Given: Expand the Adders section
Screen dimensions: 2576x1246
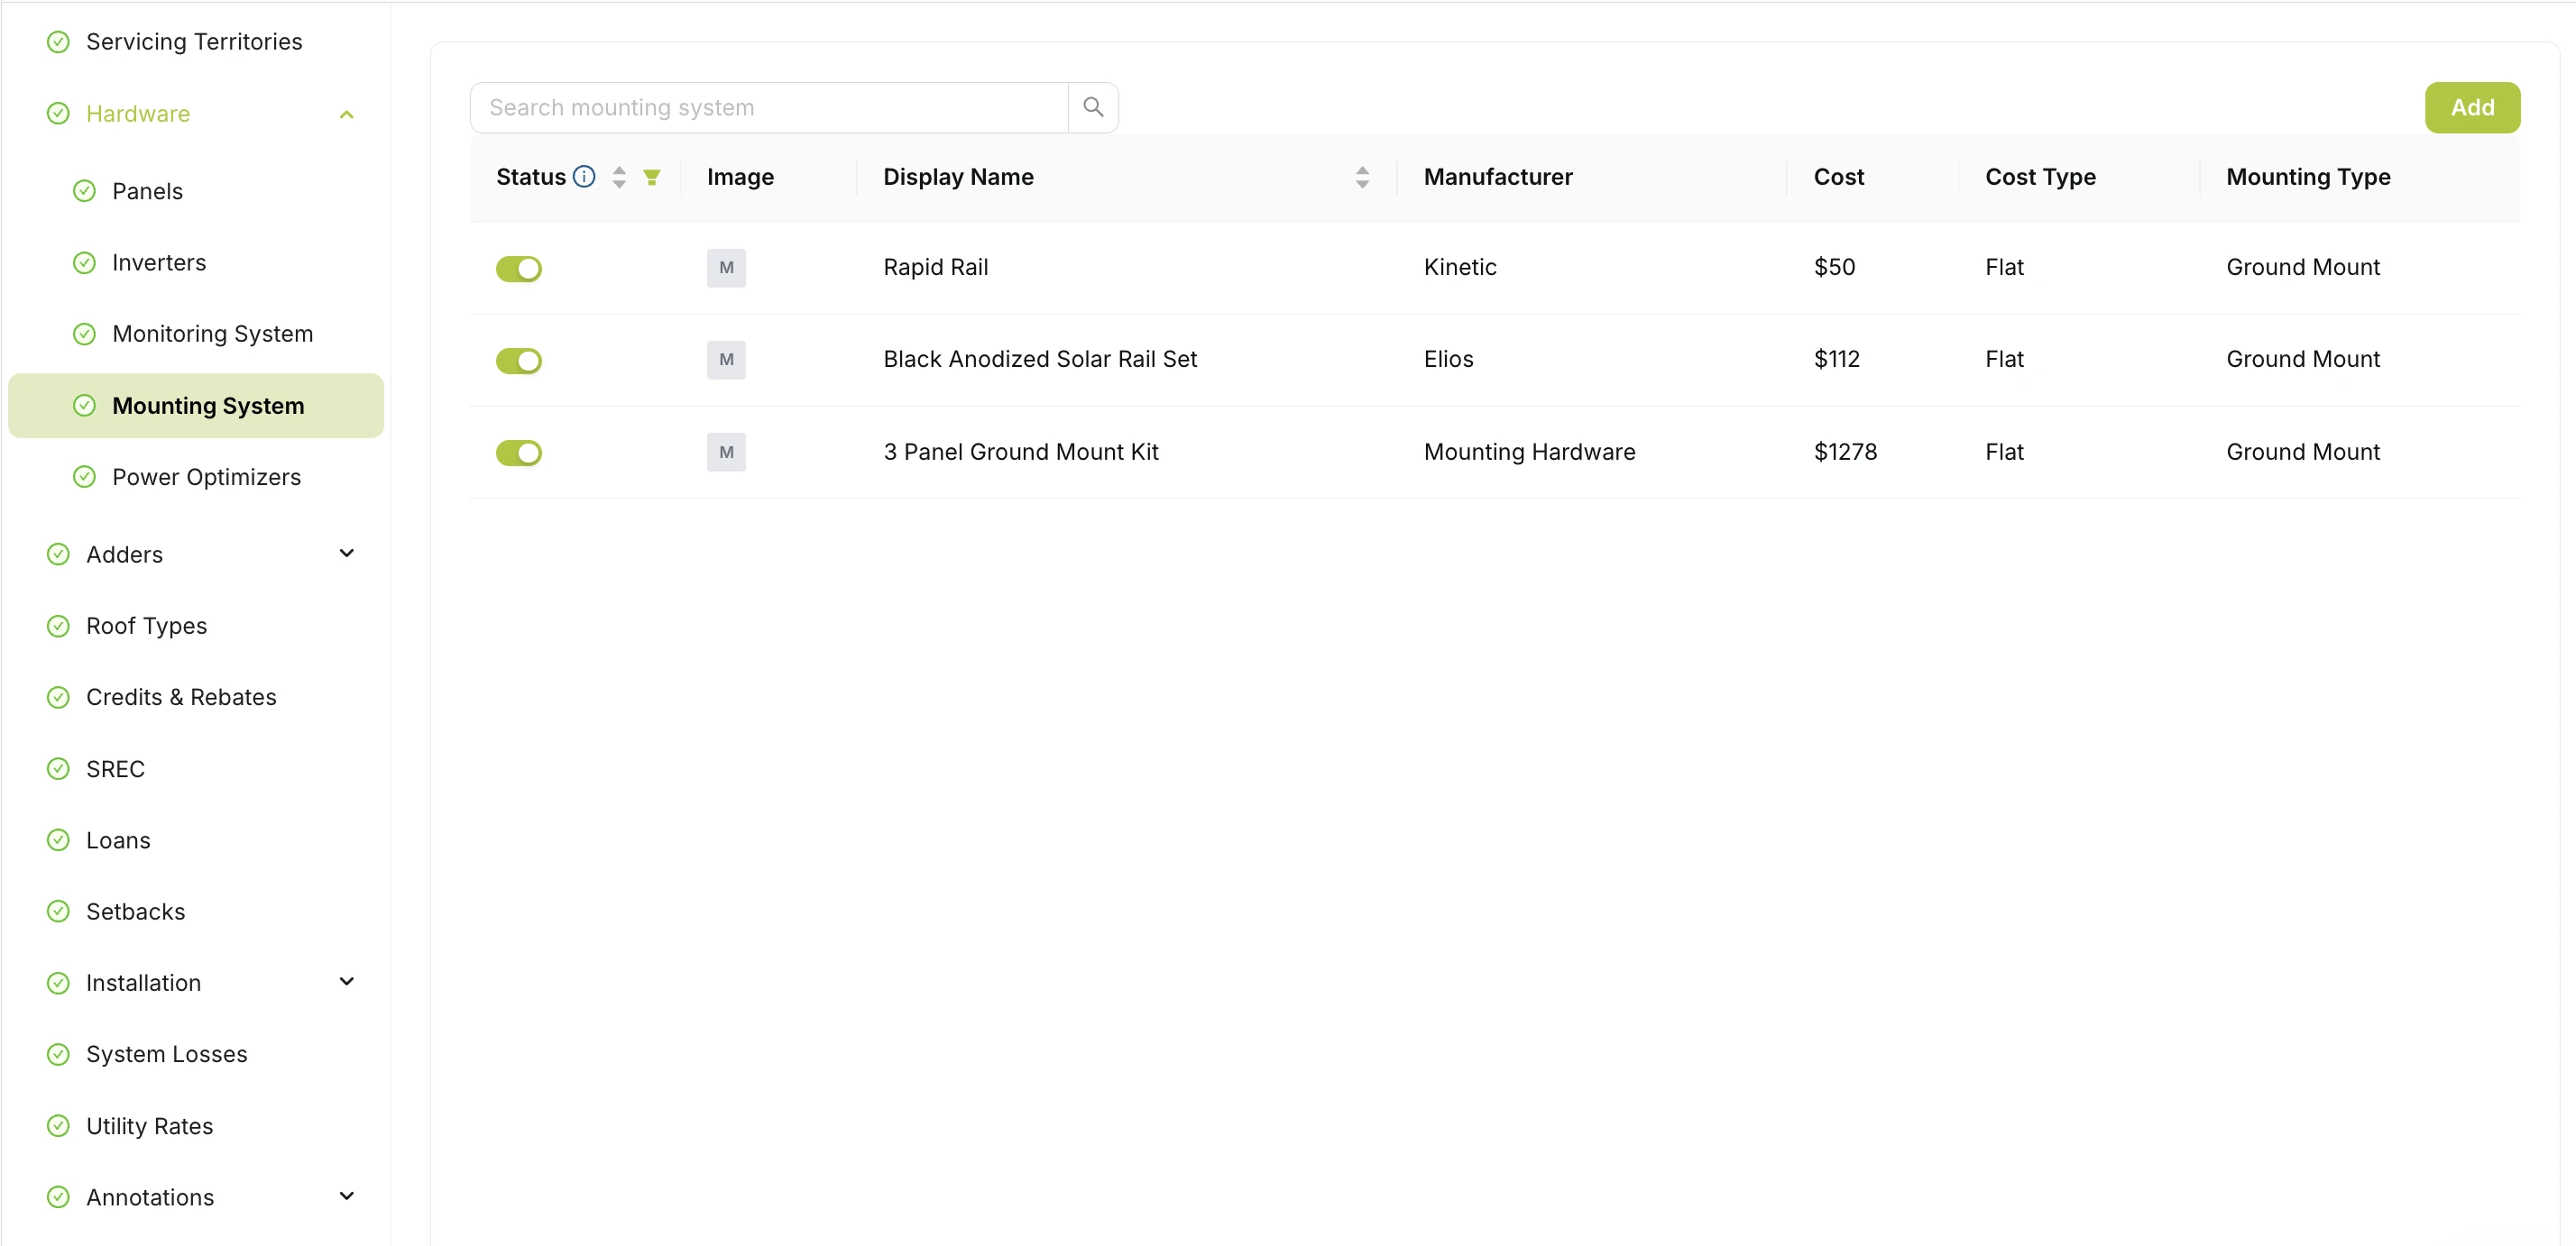Looking at the screenshot, I should [x=347, y=554].
